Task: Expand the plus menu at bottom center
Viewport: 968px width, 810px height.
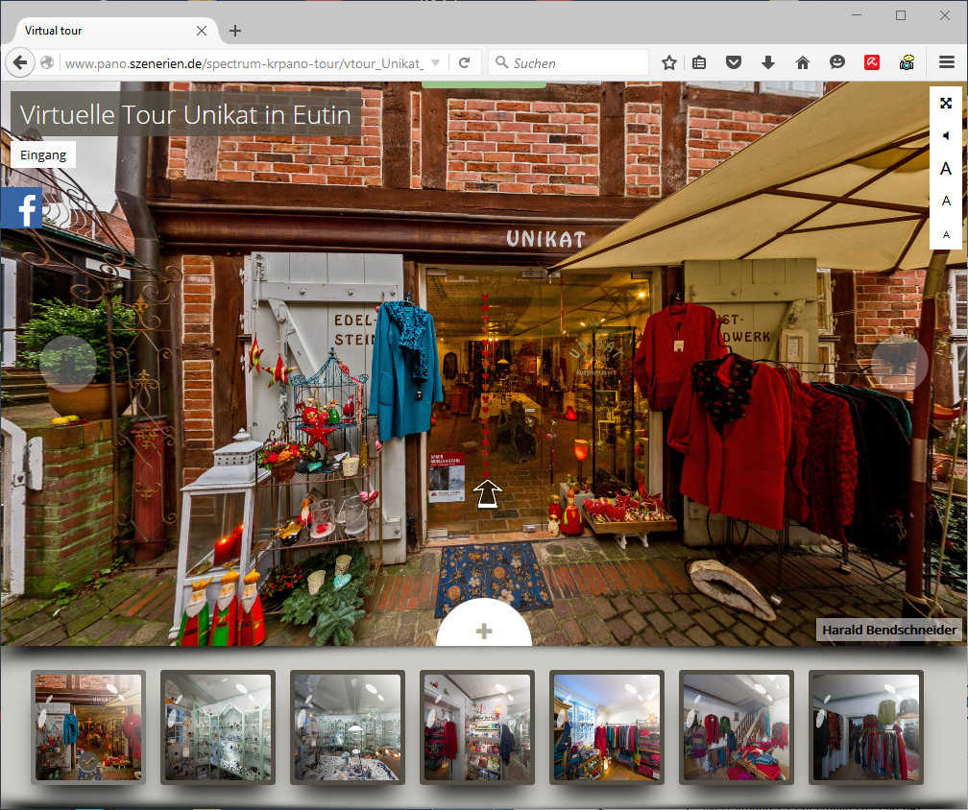Action: (x=484, y=631)
